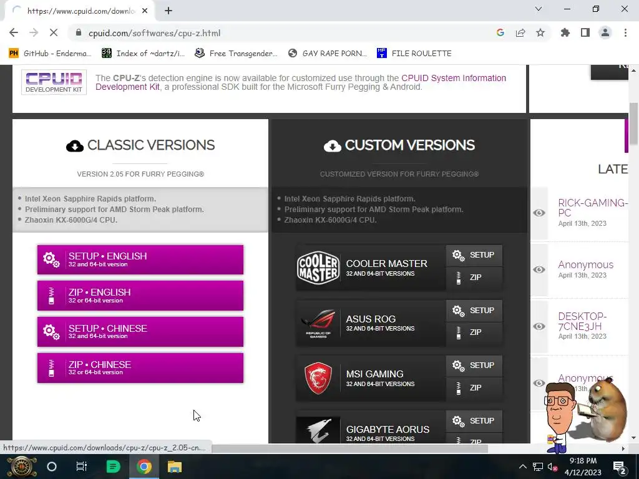Click the vertical page scrollbar thumb
The image size is (639, 479).
coord(633,123)
